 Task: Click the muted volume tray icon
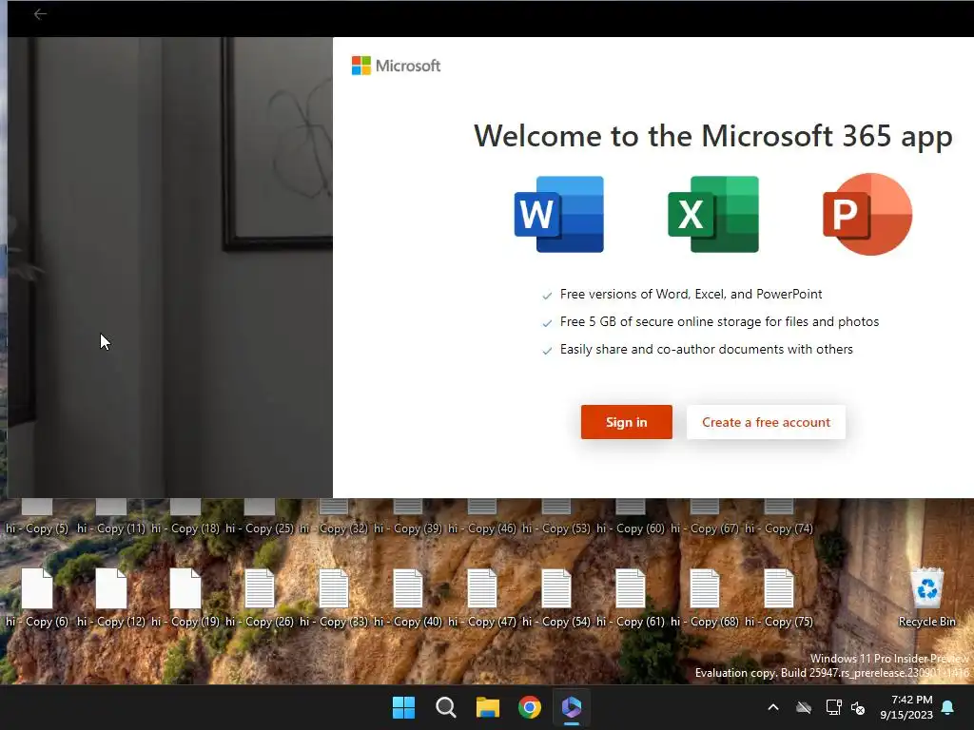pyautogui.click(x=859, y=707)
